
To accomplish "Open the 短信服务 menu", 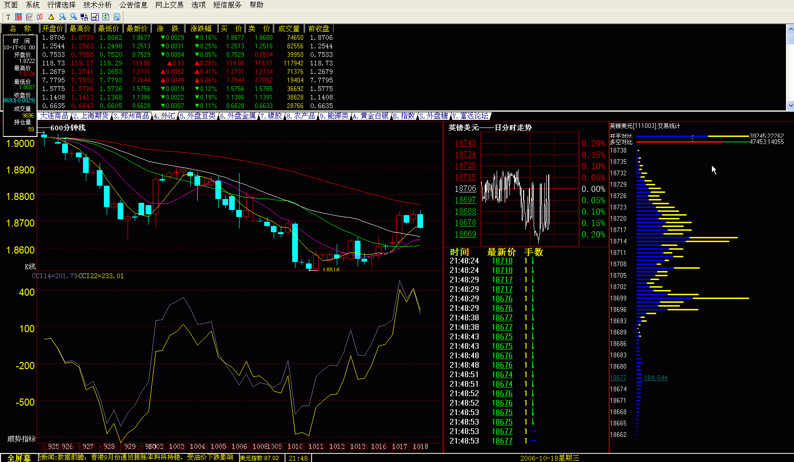I will click(228, 5).
